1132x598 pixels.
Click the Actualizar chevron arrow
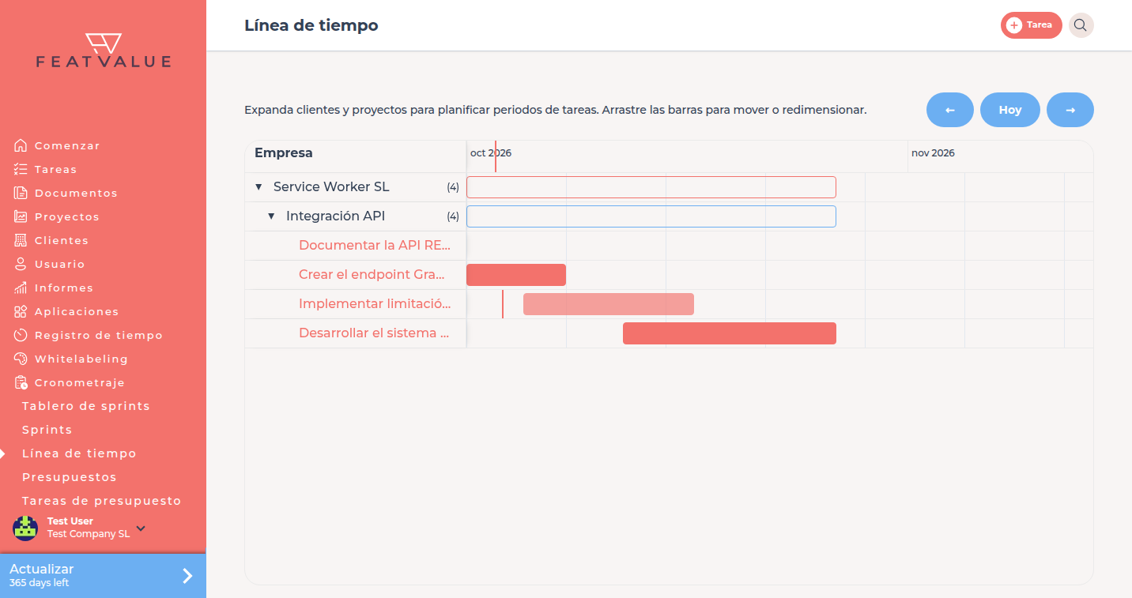187,576
